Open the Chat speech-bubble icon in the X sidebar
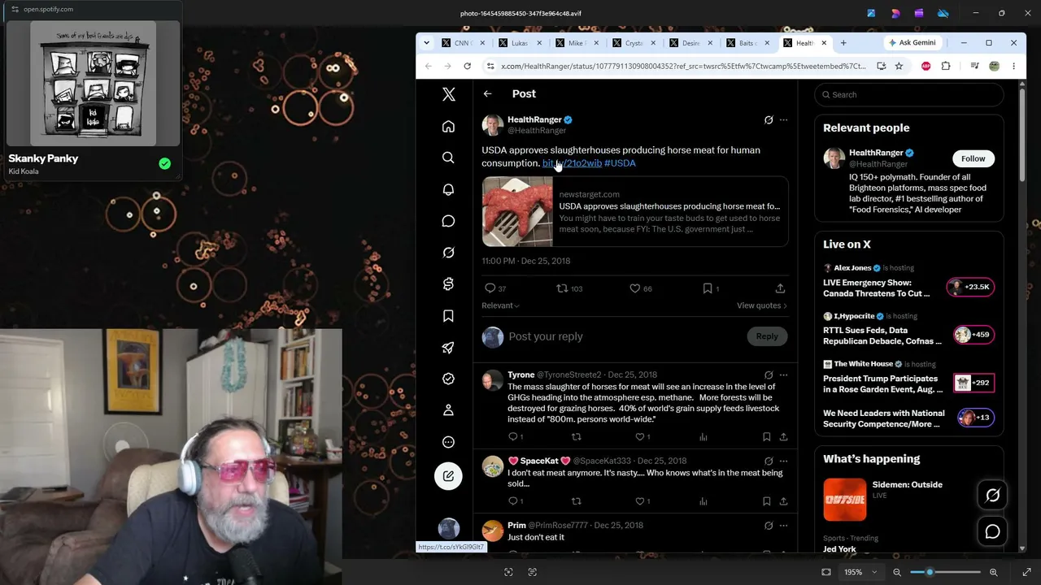The image size is (1041, 585). [448, 221]
